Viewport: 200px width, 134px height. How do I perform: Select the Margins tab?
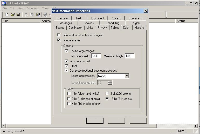(x=140, y=28)
